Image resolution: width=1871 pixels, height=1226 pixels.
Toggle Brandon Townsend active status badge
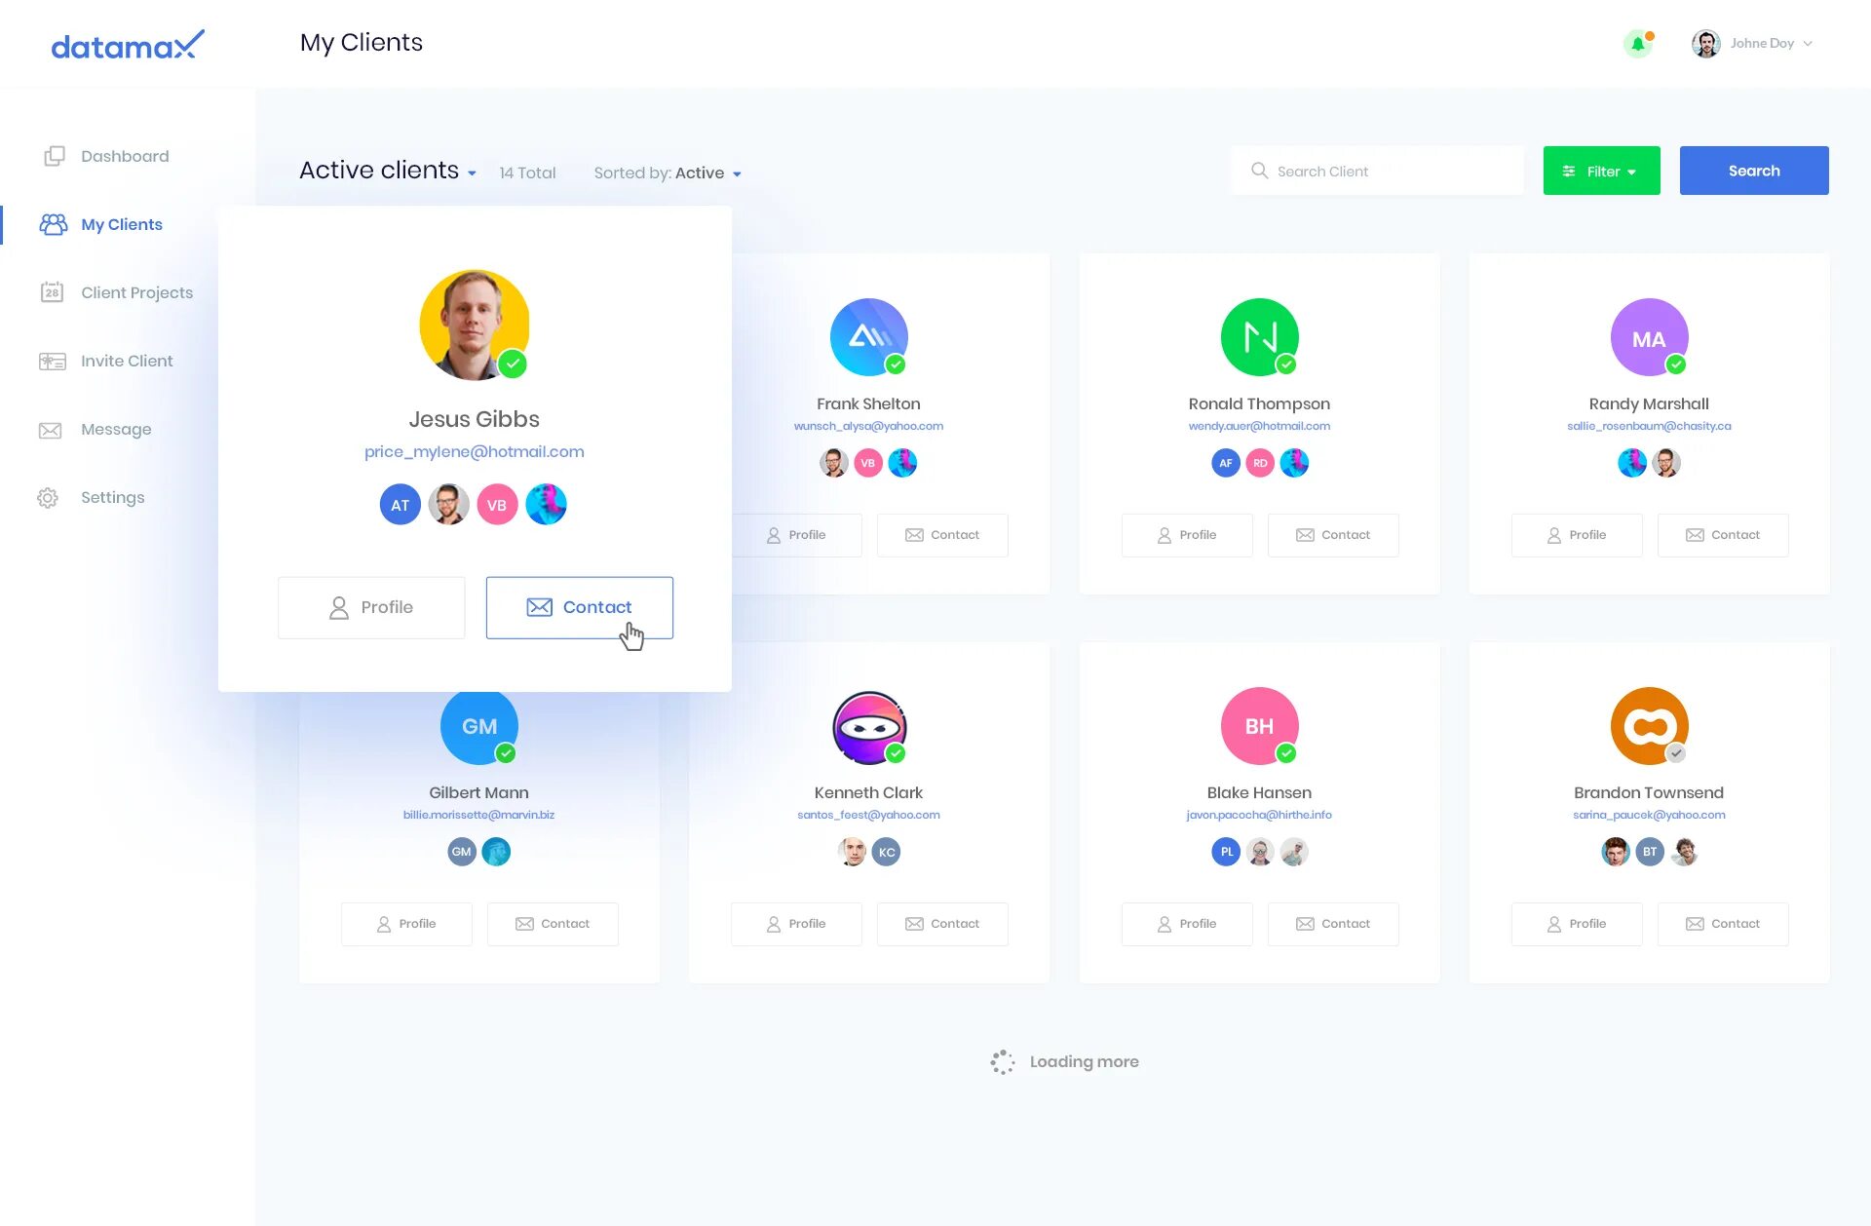(x=1675, y=755)
